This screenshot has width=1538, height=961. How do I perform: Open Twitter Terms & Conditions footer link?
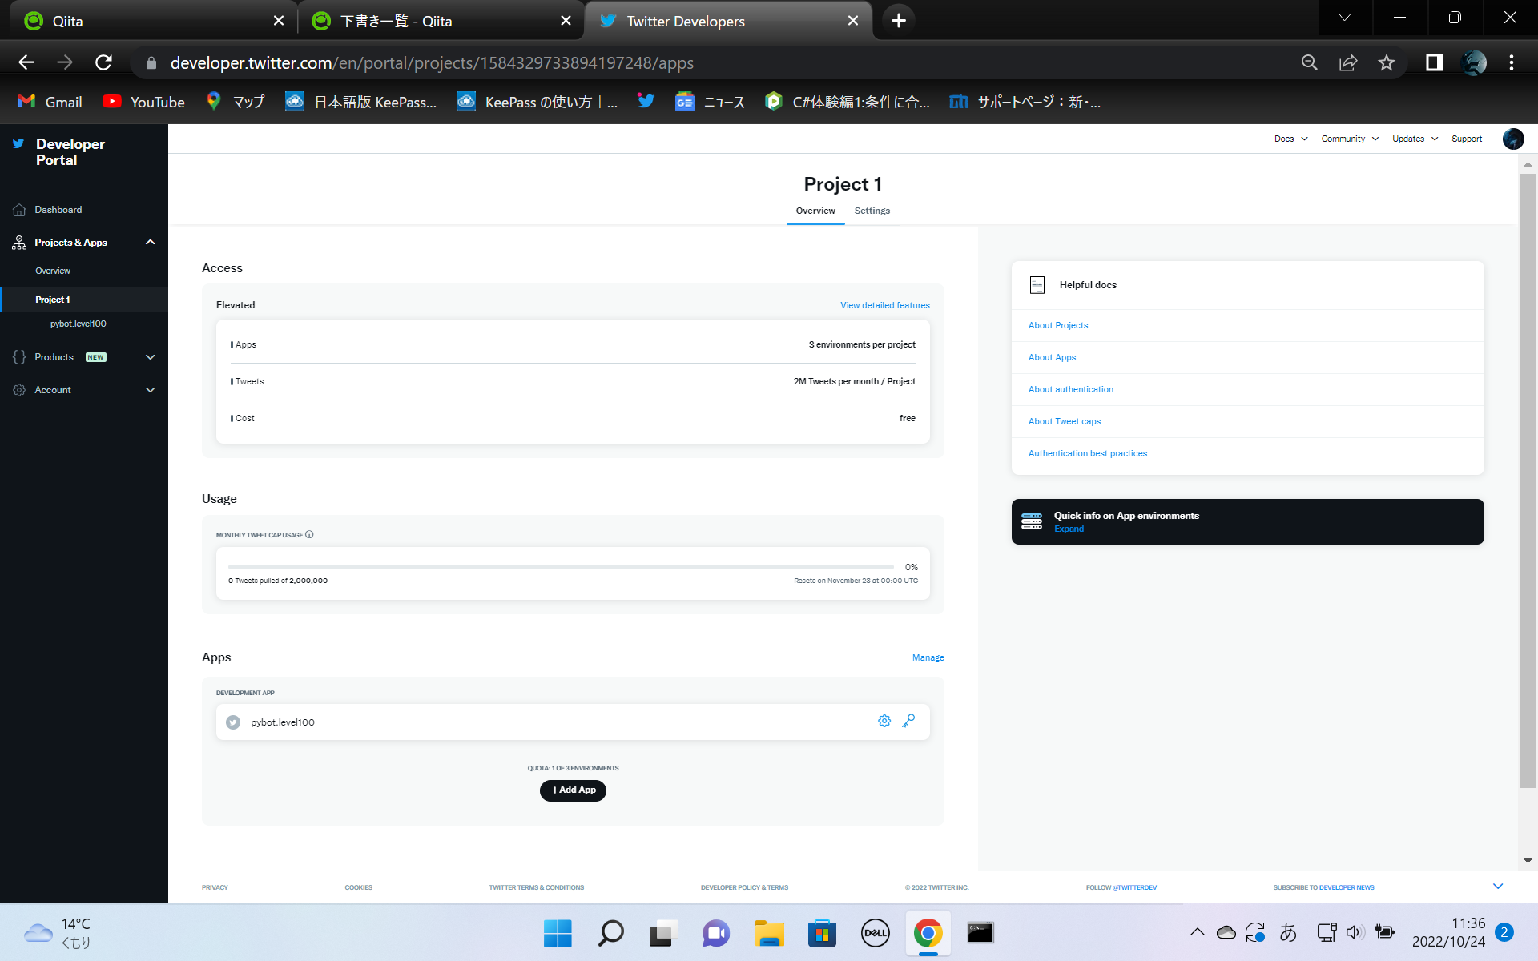point(536,887)
